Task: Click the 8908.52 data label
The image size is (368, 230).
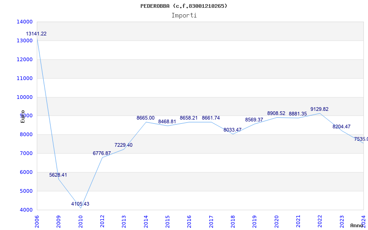Action: pos(276,114)
